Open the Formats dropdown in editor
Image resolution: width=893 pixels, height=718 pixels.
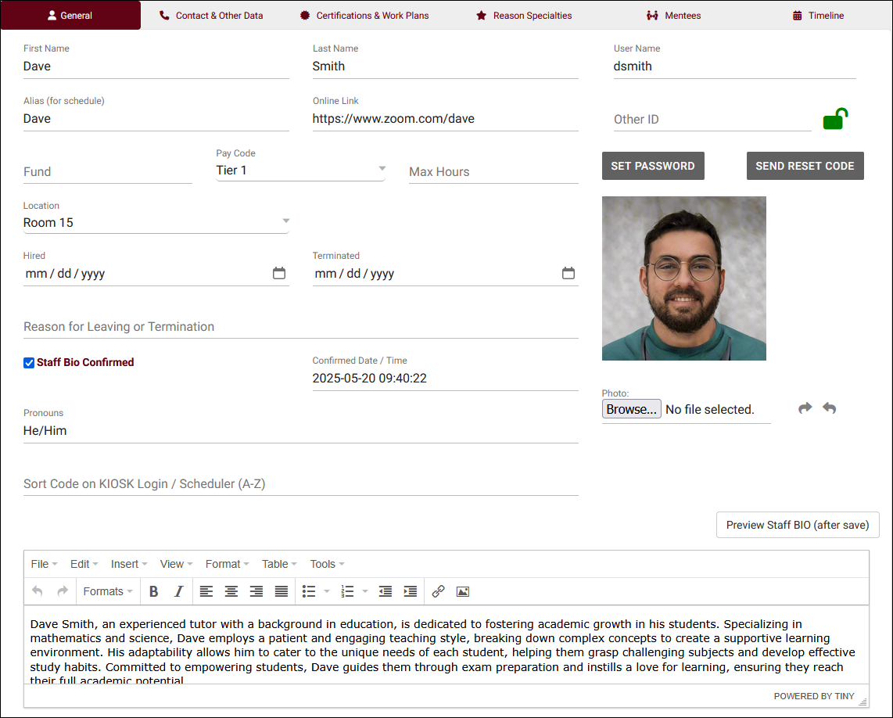(108, 591)
